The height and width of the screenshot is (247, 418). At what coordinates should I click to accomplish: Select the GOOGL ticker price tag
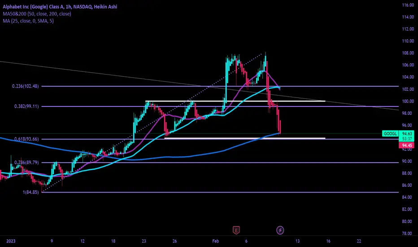390,133
